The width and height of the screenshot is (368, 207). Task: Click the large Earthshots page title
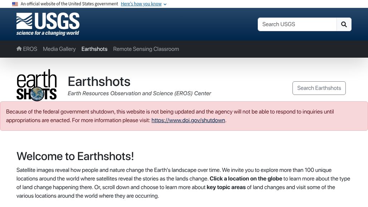click(x=99, y=82)
